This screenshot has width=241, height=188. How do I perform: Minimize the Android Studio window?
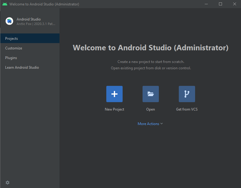(206, 4)
